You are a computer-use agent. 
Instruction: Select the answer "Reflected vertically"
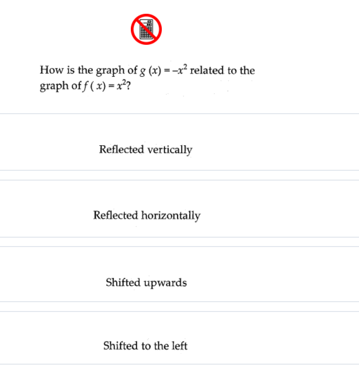[x=179, y=142]
